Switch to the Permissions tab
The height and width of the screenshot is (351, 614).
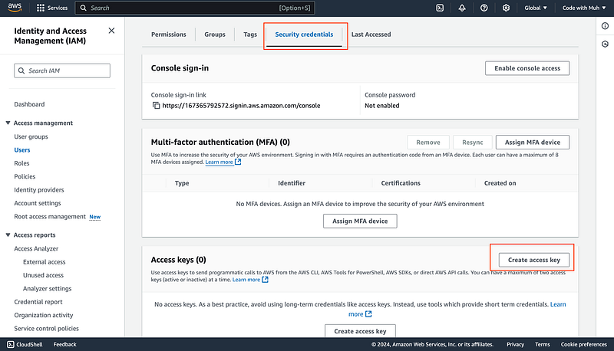coord(169,34)
